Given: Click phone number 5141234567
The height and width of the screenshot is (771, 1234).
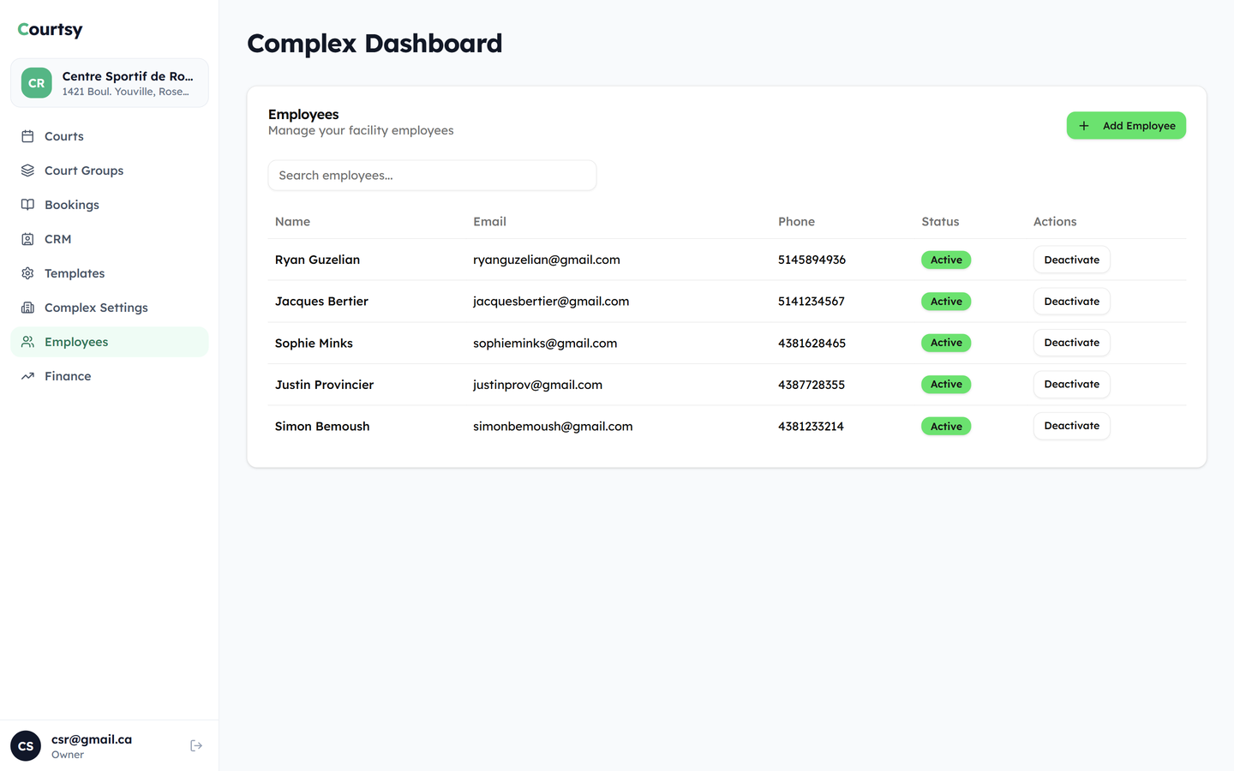Looking at the screenshot, I should (812, 302).
